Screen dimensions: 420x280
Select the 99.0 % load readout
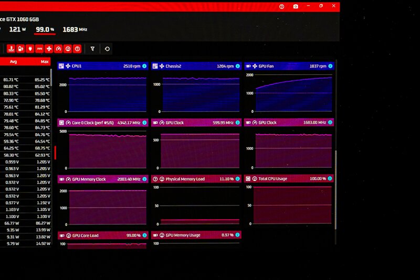[45, 29]
